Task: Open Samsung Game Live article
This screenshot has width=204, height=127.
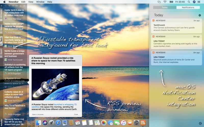Action: (15, 122)
